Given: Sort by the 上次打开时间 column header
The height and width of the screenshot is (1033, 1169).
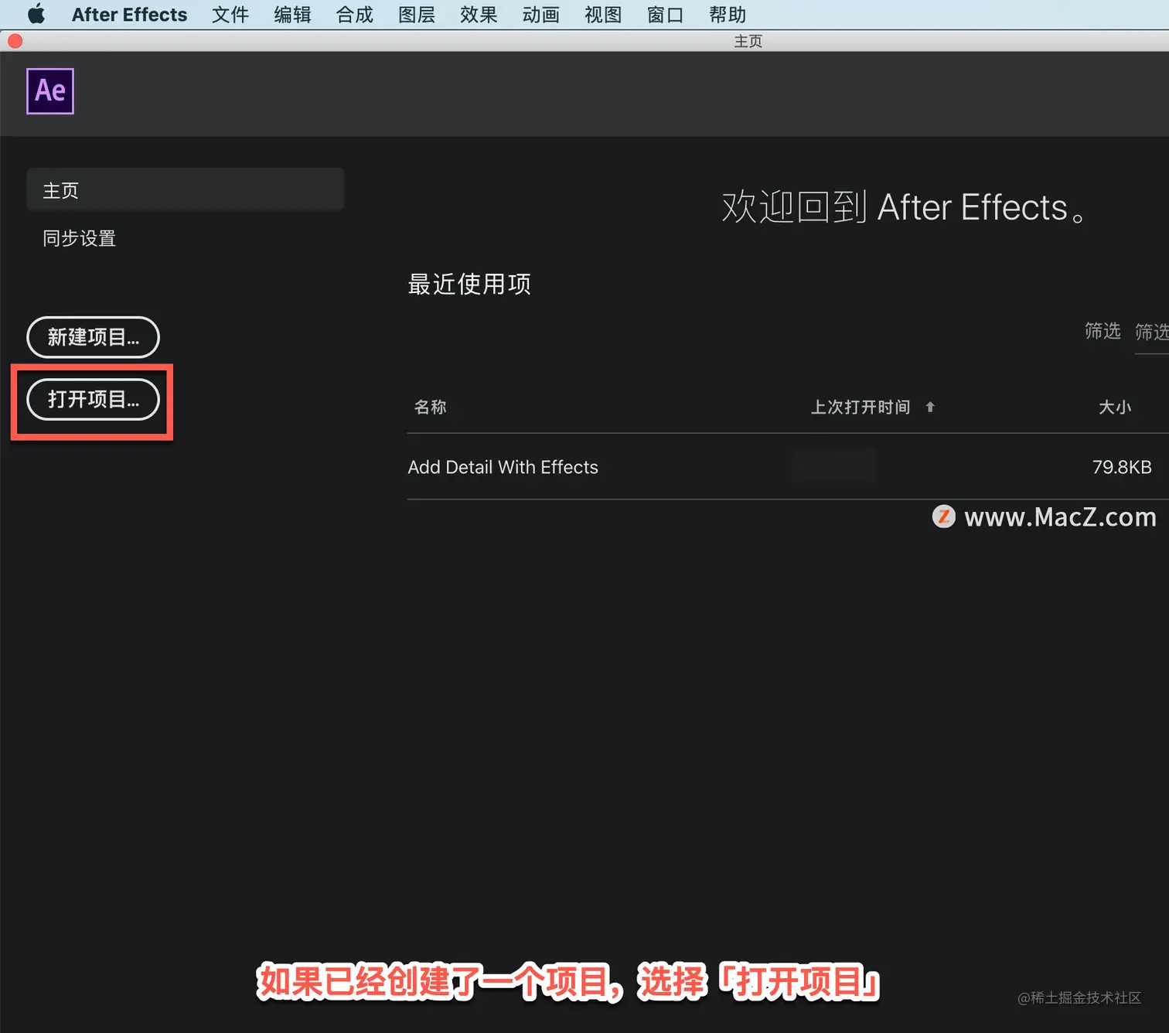Looking at the screenshot, I should click(x=861, y=407).
